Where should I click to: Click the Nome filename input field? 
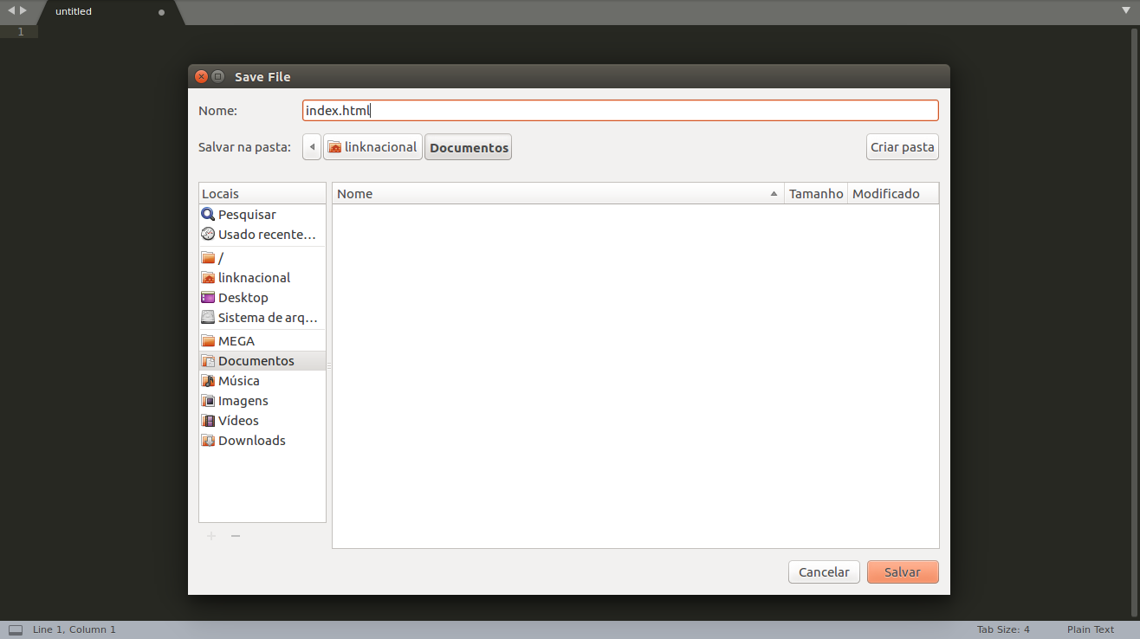(619, 111)
